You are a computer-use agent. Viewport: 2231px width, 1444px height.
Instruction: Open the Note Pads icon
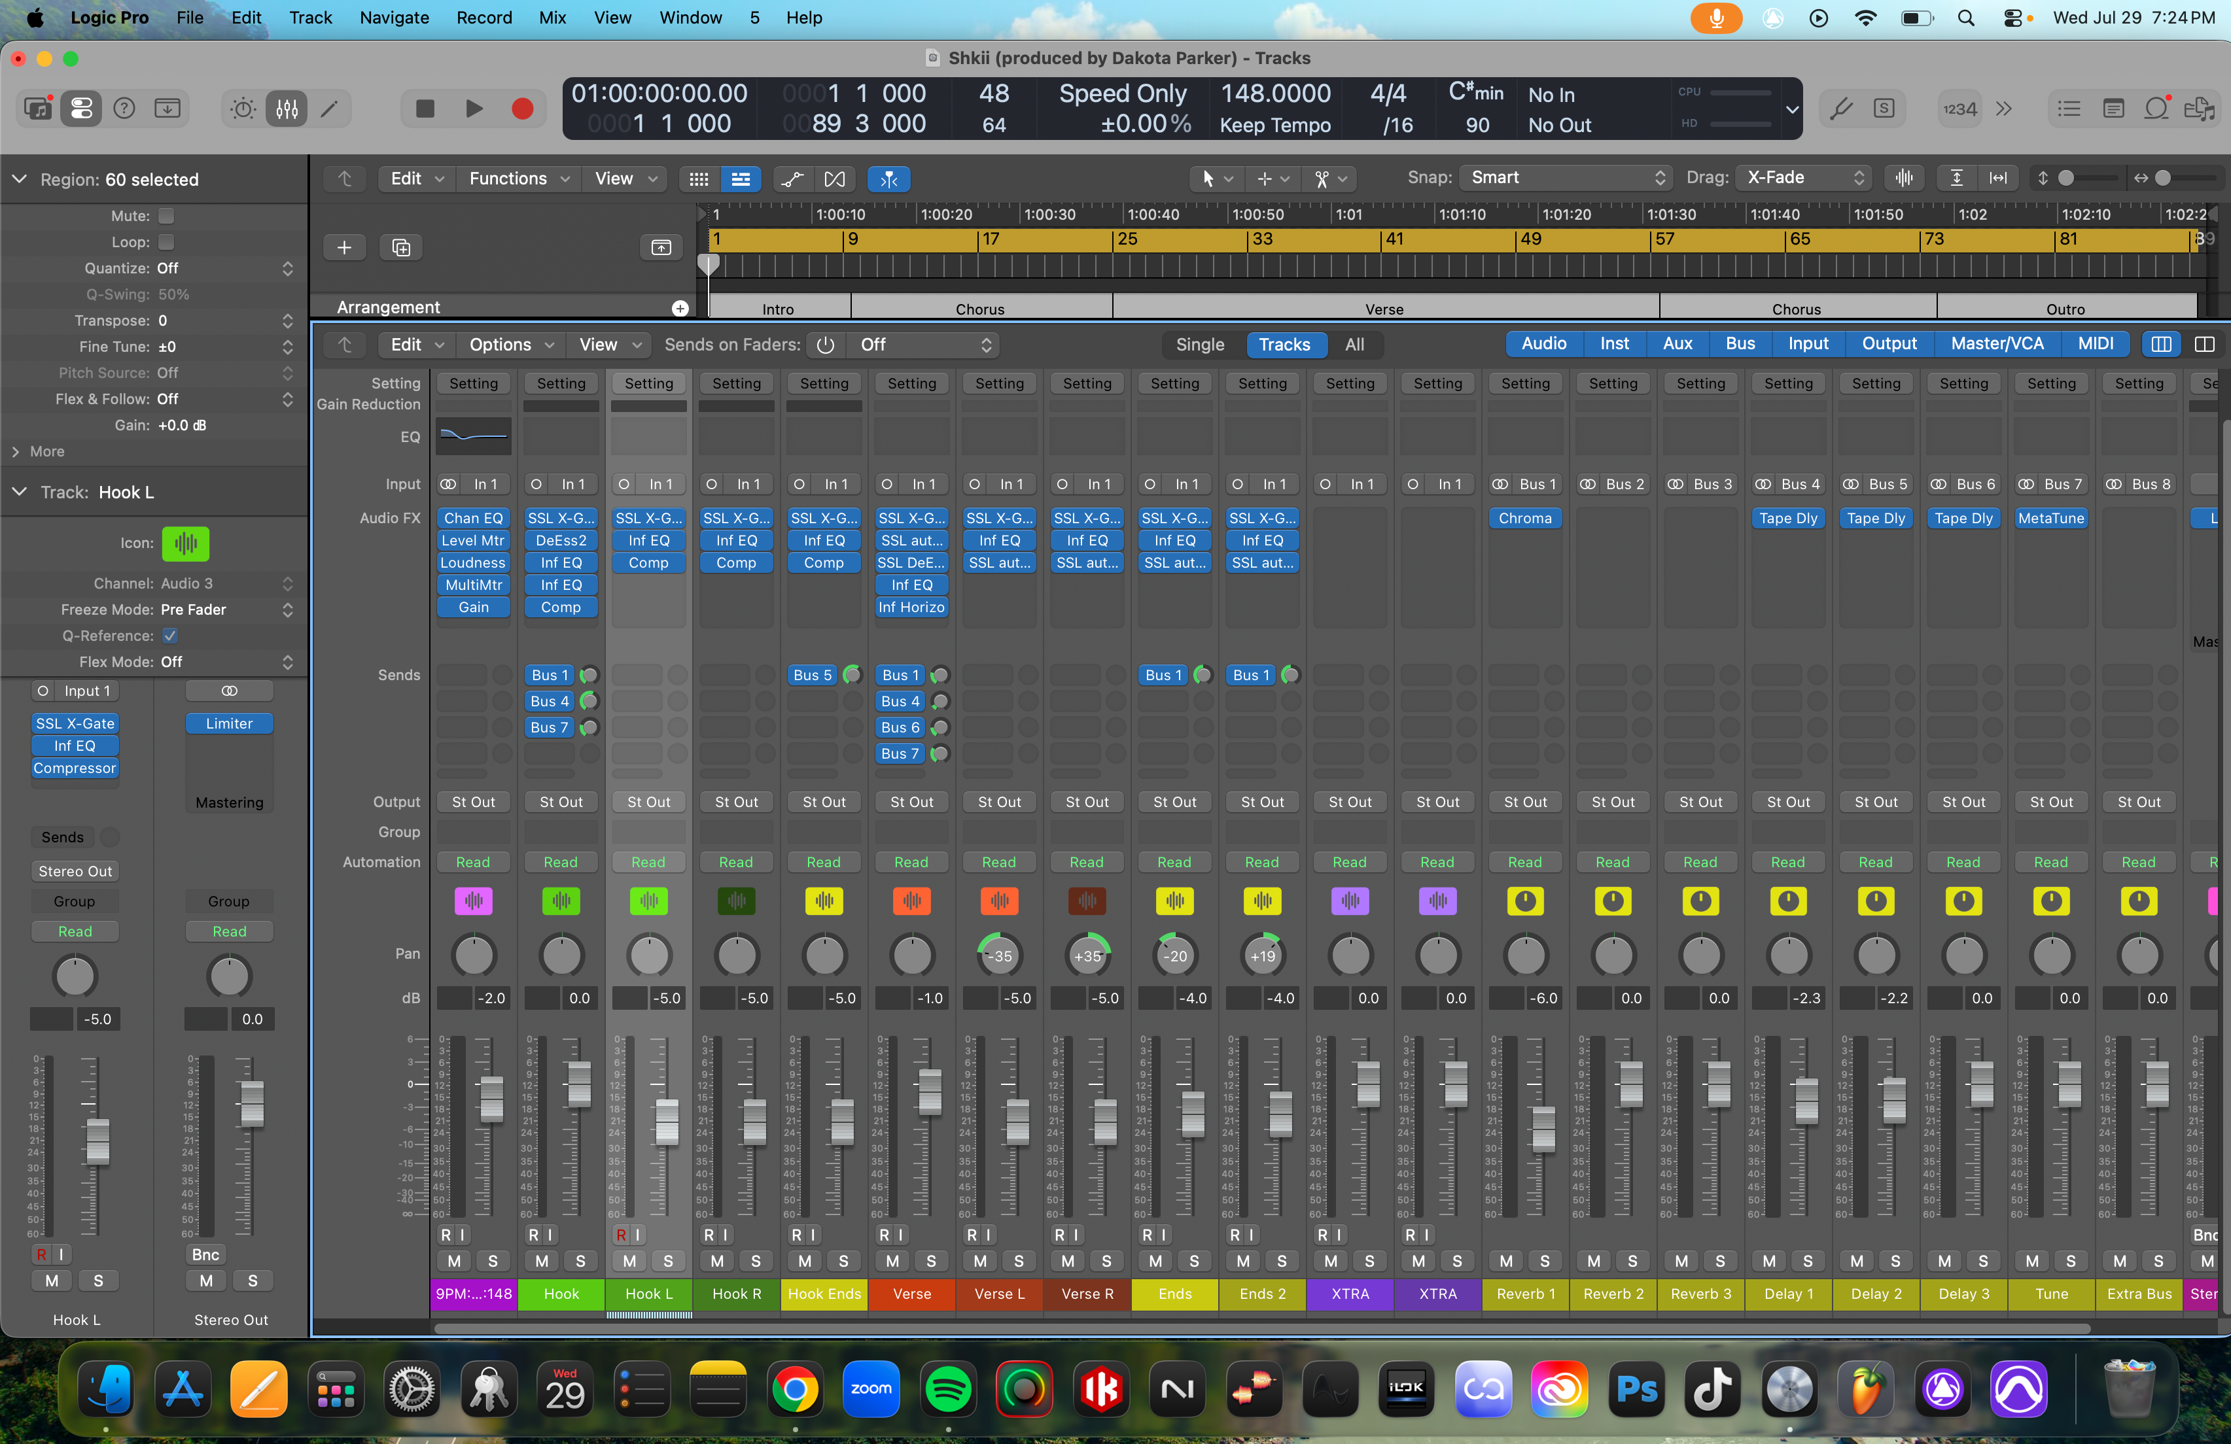tap(2113, 109)
